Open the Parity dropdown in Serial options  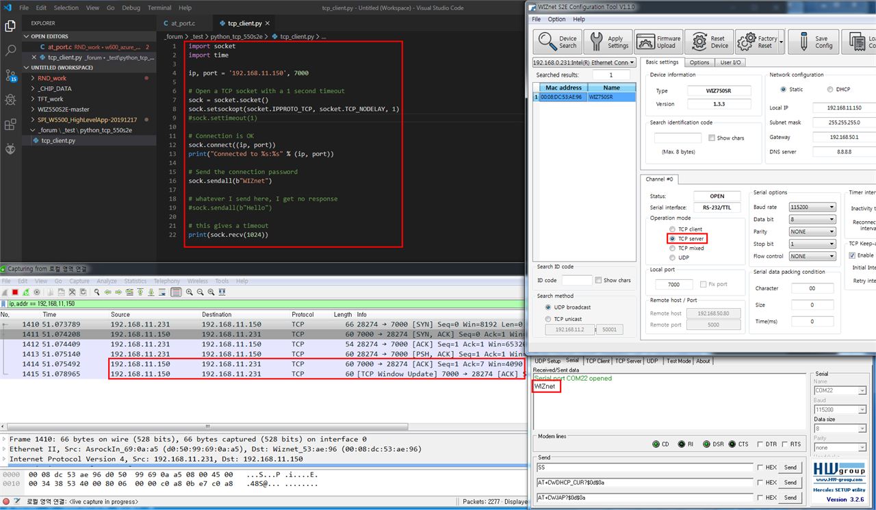click(812, 231)
